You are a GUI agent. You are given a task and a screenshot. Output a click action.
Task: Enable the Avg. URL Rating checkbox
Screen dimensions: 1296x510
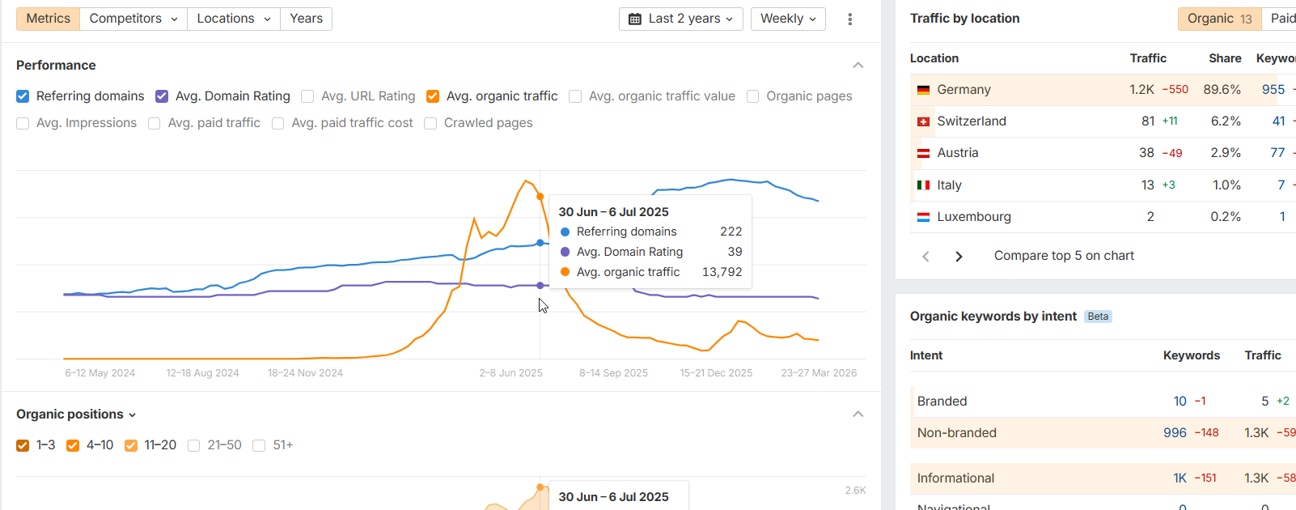[x=307, y=96]
